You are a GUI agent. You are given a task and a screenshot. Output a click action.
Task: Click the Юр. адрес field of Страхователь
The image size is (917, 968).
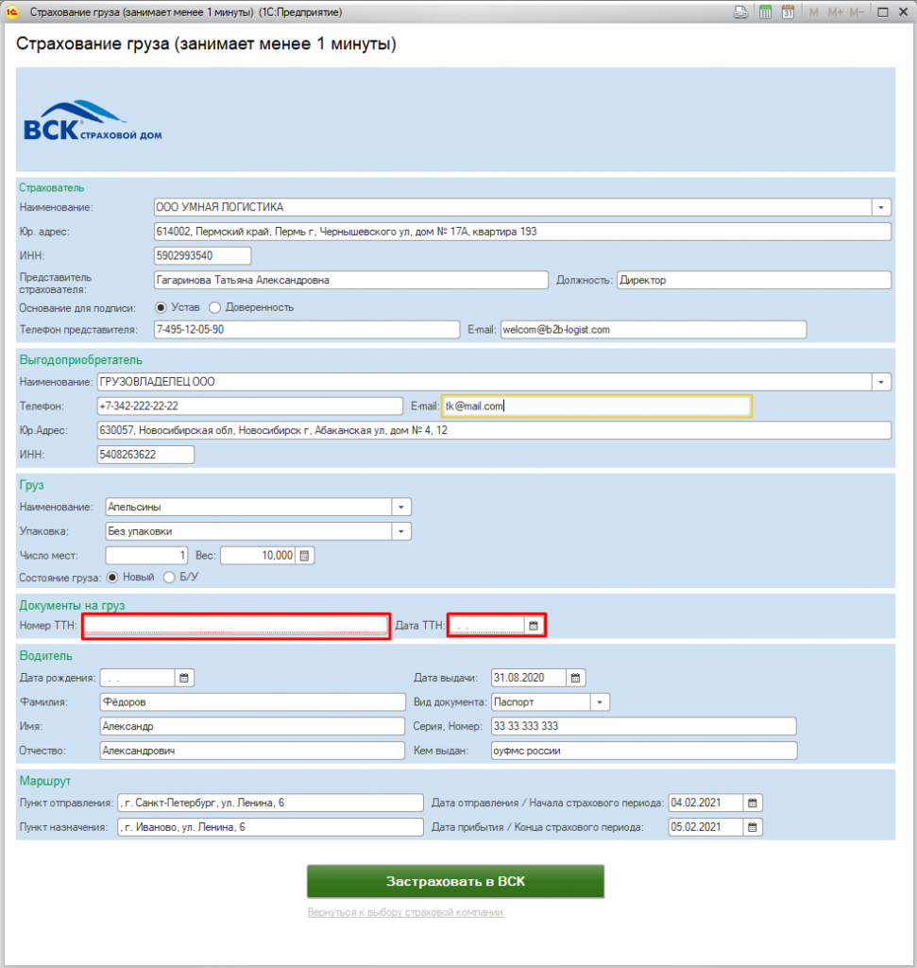coord(522,233)
